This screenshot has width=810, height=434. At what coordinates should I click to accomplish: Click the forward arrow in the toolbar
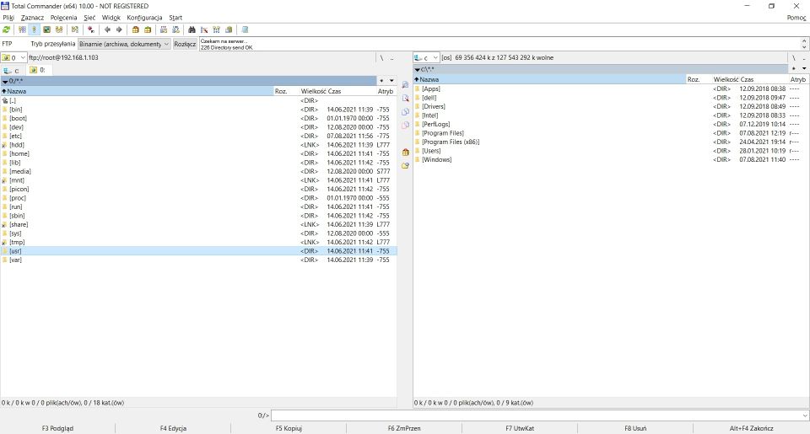pos(119,29)
